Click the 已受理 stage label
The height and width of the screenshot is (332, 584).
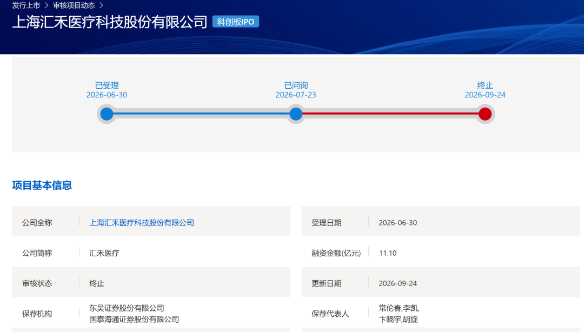tap(107, 85)
